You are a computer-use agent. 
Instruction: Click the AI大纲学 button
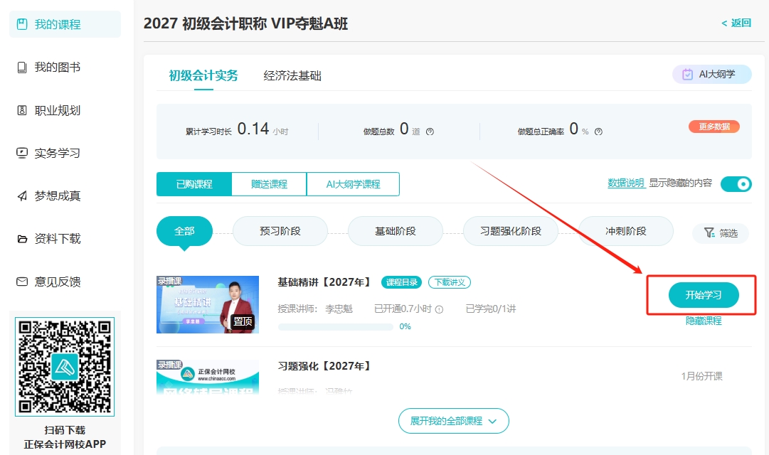tap(711, 75)
